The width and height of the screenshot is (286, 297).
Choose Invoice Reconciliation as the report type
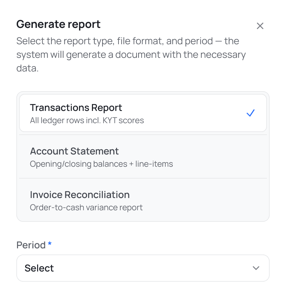pyautogui.click(x=80, y=195)
